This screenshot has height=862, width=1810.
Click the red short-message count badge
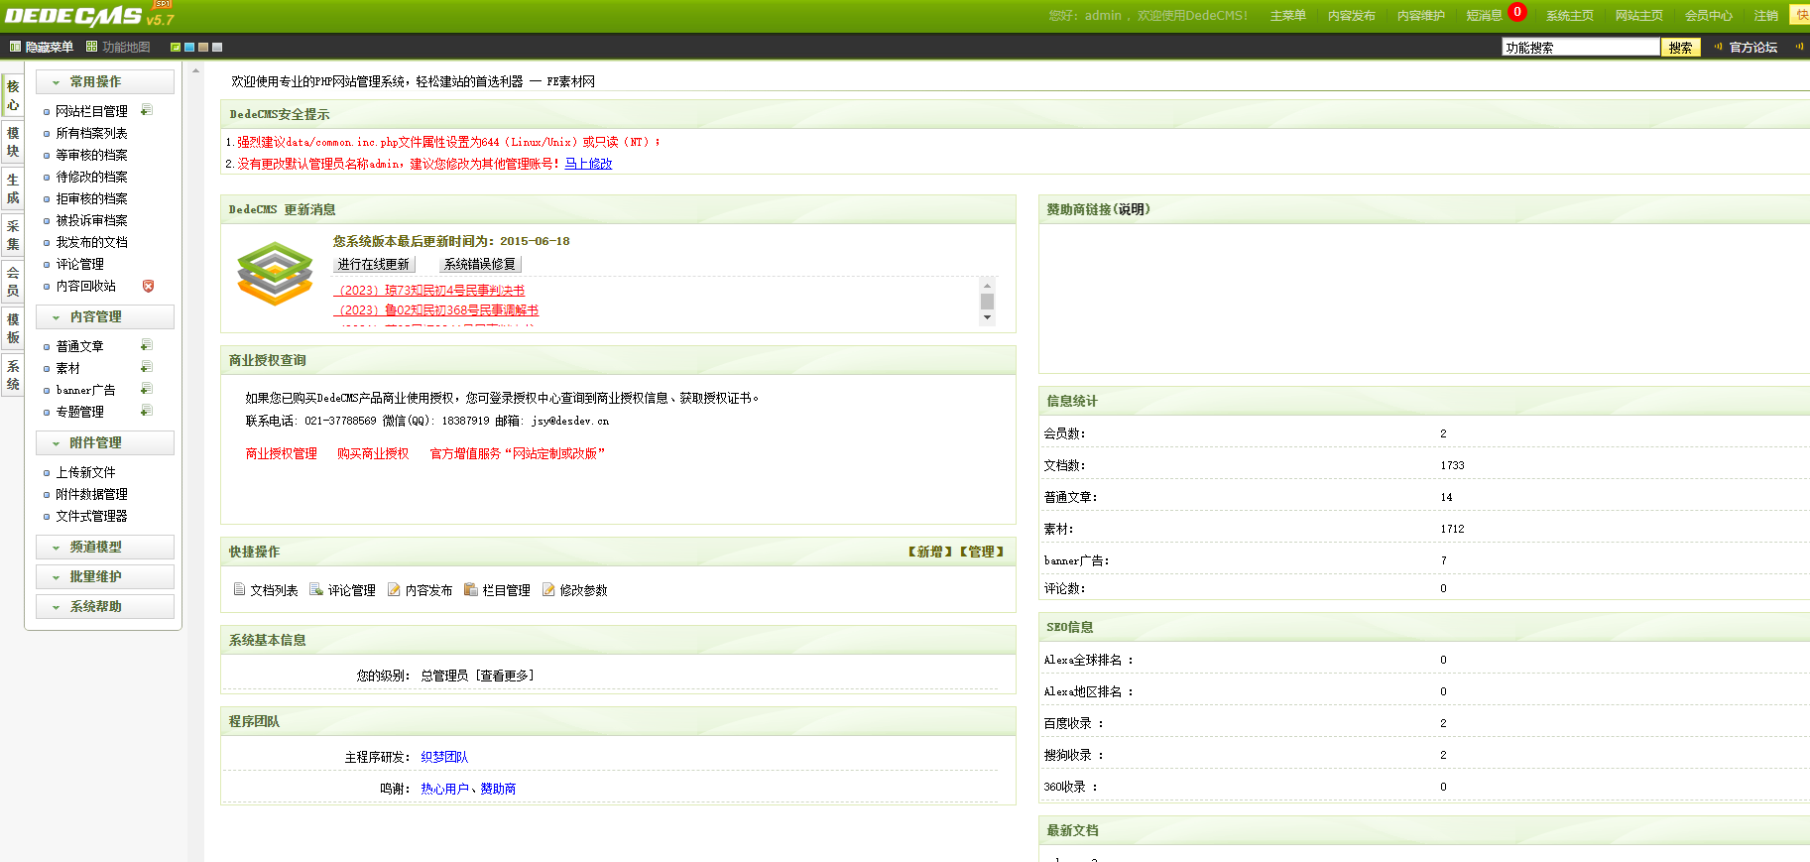[1516, 13]
